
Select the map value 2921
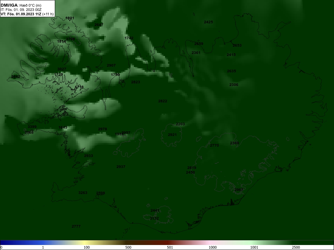172,135
